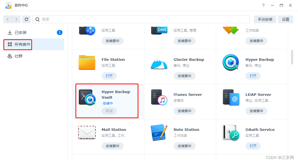Image resolution: width=298 pixels, height=162 pixels.
Task: Install Glacier Backup with 安装套件
Action: [184, 76]
